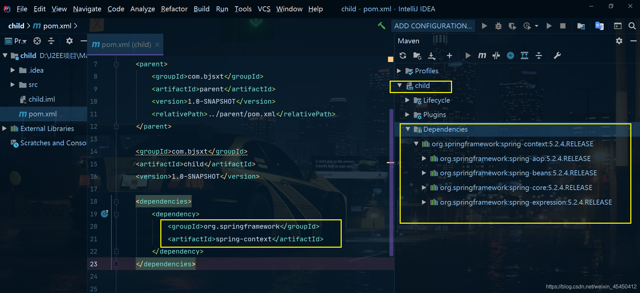Viewport: 640px width, 293px height.
Task: Expand spring-beans dependency node
Action: coord(424,173)
